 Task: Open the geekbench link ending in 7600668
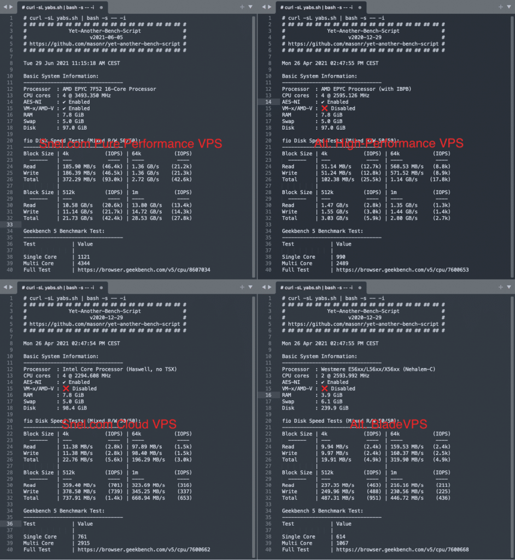pos(402,550)
